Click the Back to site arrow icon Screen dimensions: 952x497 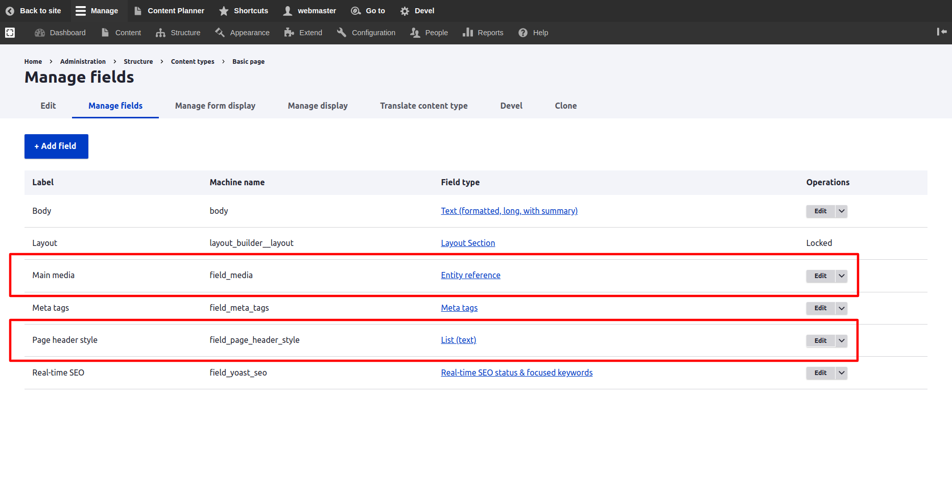pyautogui.click(x=10, y=11)
